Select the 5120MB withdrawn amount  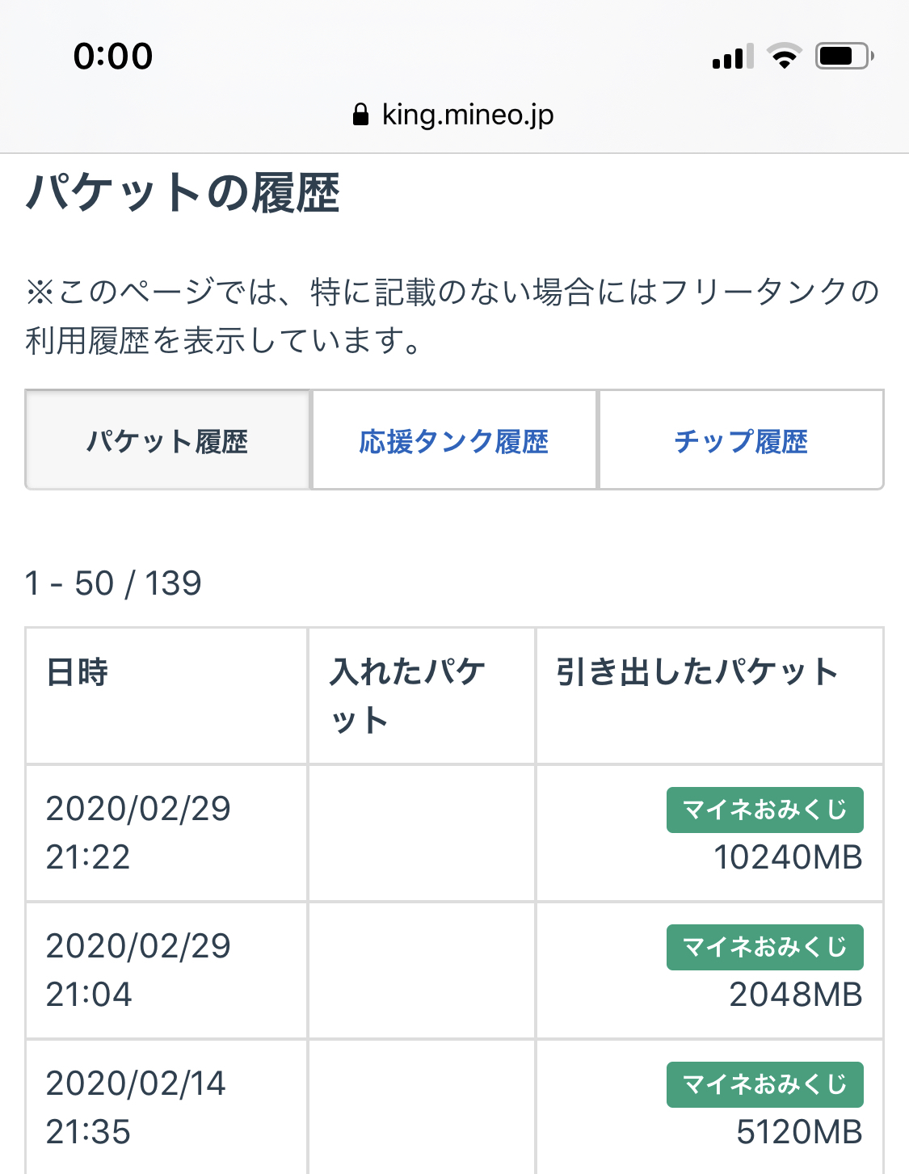point(799,1132)
